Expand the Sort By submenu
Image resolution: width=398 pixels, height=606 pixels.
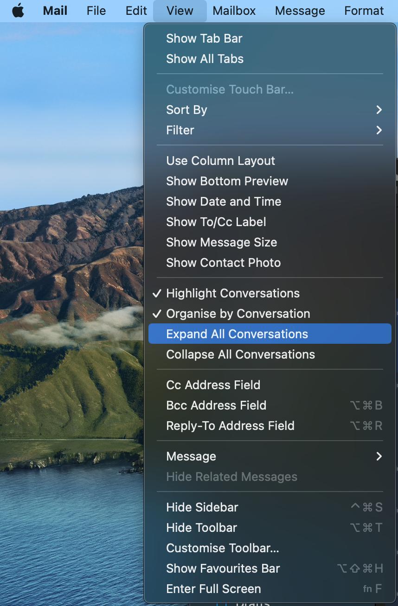(x=270, y=110)
